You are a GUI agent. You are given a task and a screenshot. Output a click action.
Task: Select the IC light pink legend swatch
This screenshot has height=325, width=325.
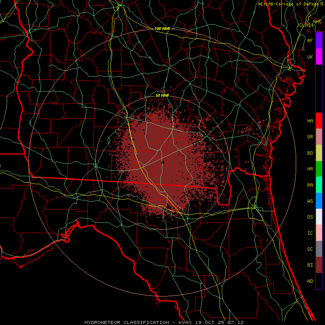[x=319, y=233]
